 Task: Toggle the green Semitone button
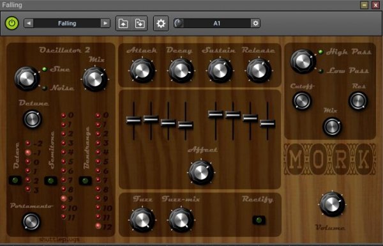50,181
